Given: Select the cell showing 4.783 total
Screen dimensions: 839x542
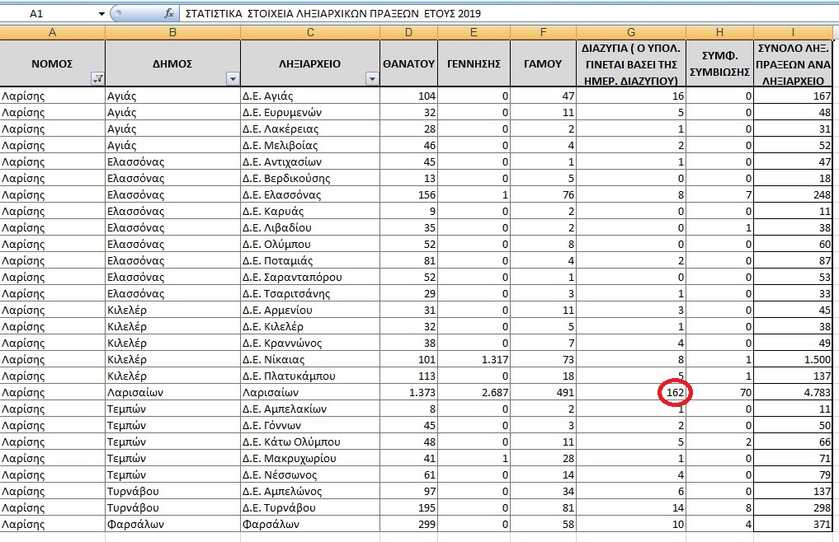Looking at the screenshot, I should (793, 392).
